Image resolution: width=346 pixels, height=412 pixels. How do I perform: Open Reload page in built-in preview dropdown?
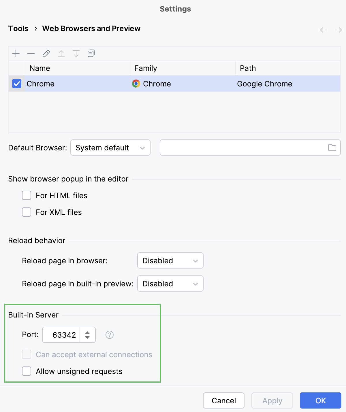[170, 284]
